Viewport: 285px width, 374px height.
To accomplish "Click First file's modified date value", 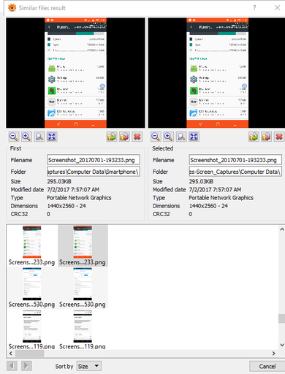I will coord(73,189).
